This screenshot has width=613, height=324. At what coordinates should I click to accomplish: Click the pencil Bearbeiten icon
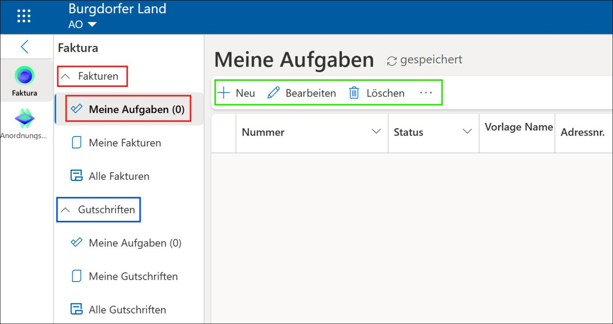coord(274,93)
